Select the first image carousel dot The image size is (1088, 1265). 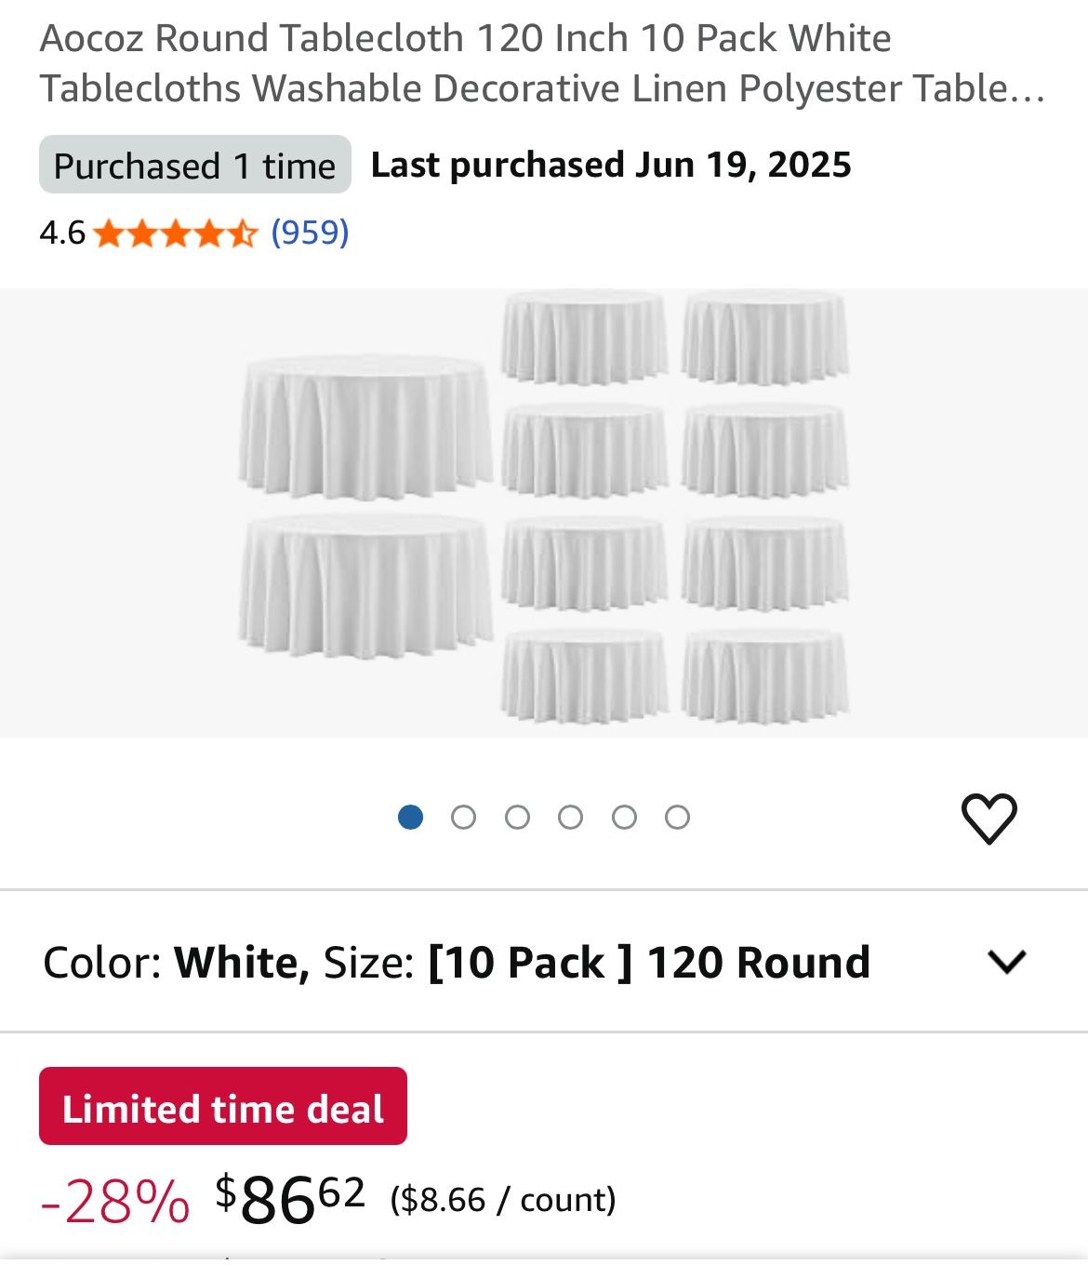coord(410,818)
